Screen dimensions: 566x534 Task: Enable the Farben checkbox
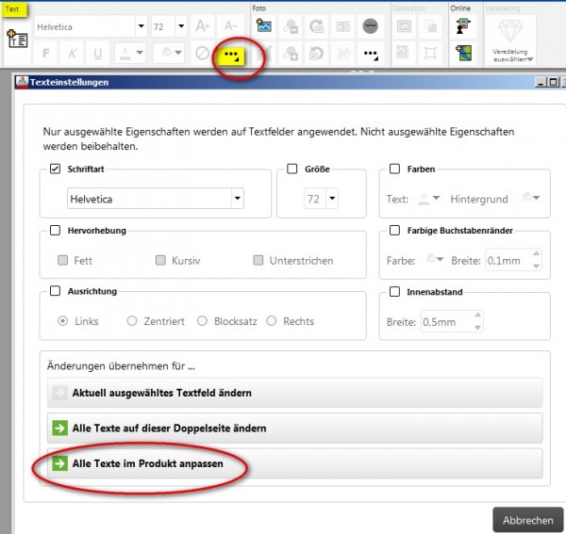(x=395, y=169)
